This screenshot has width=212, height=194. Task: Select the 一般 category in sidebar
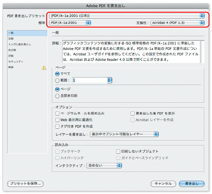pyautogui.click(x=27, y=33)
